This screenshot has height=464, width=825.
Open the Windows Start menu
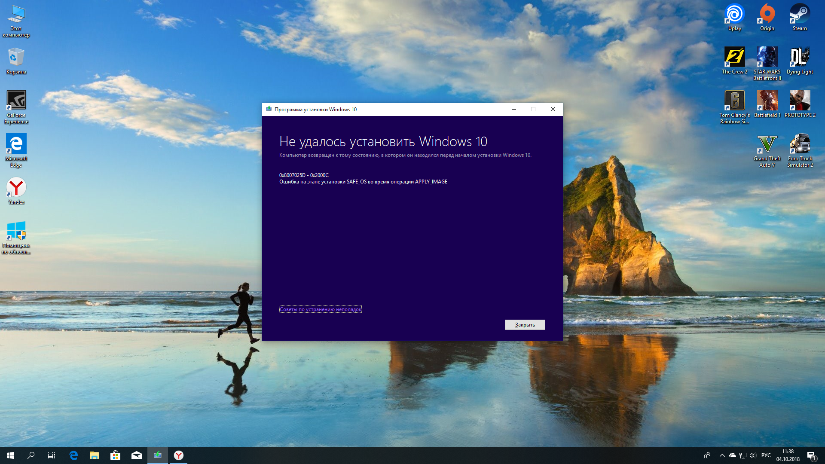pyautogui.click(x=10, y=455)
